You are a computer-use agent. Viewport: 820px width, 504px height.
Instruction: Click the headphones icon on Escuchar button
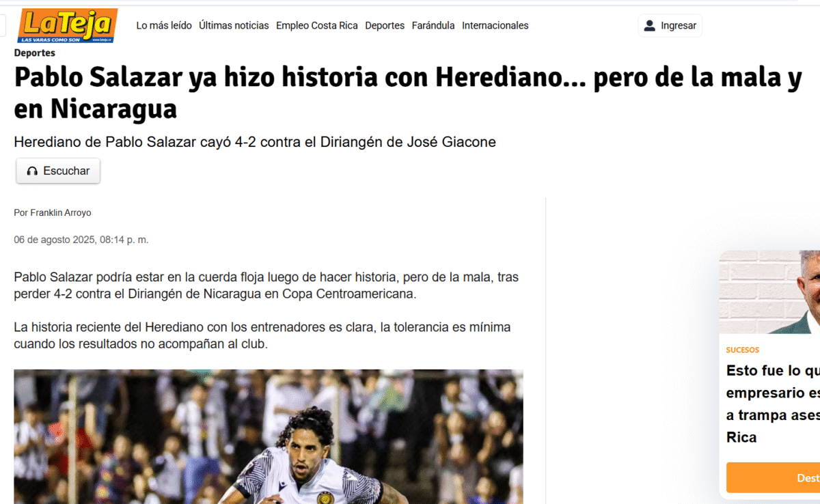pyautogui.click(x=32, y=171)
